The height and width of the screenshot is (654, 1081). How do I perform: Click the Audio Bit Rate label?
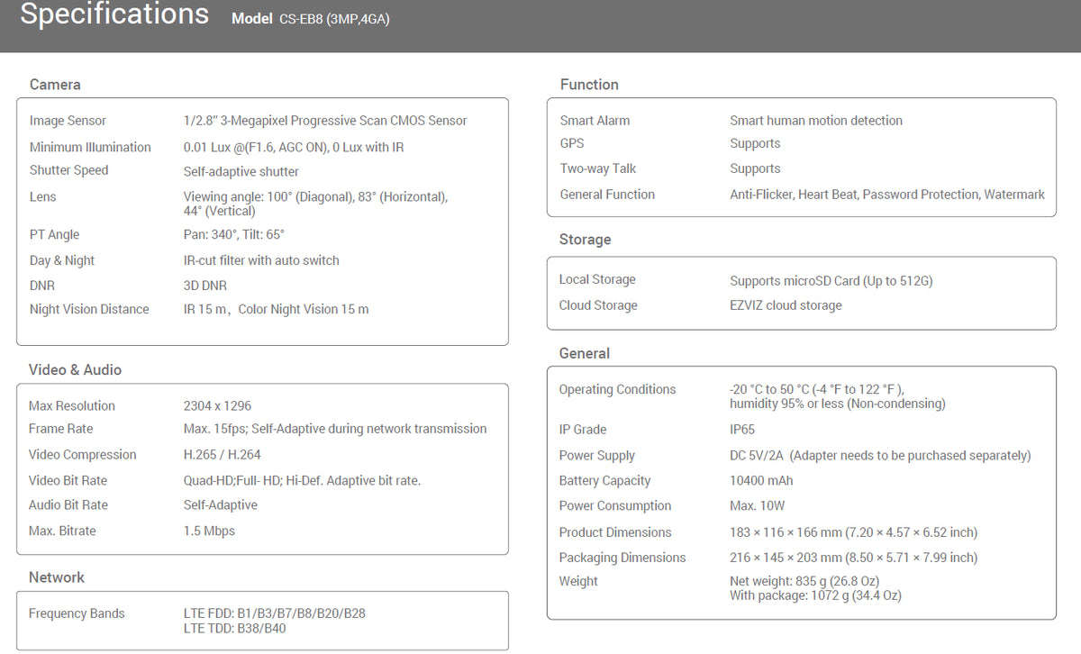point(68,505)
